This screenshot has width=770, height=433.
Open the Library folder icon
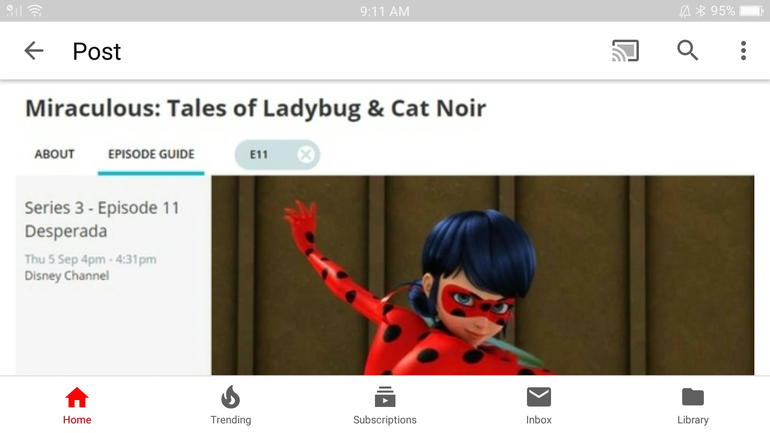(693, 397)
